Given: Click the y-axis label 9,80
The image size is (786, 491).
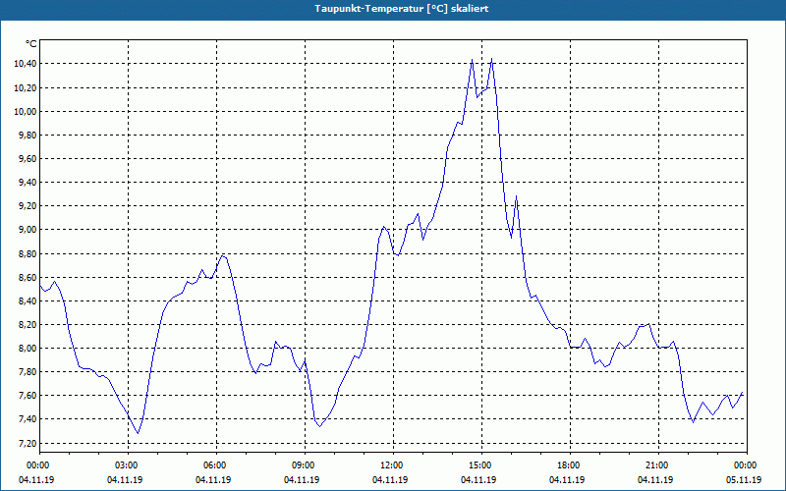Looking at the screenshot, I should point(28,136).
